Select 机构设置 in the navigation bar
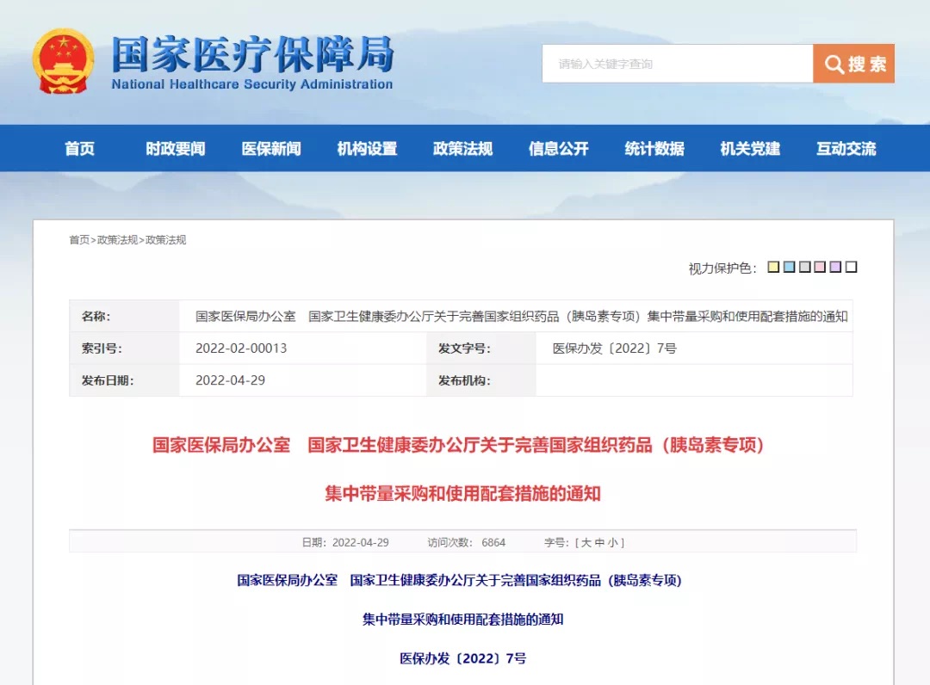 (367, 148)
